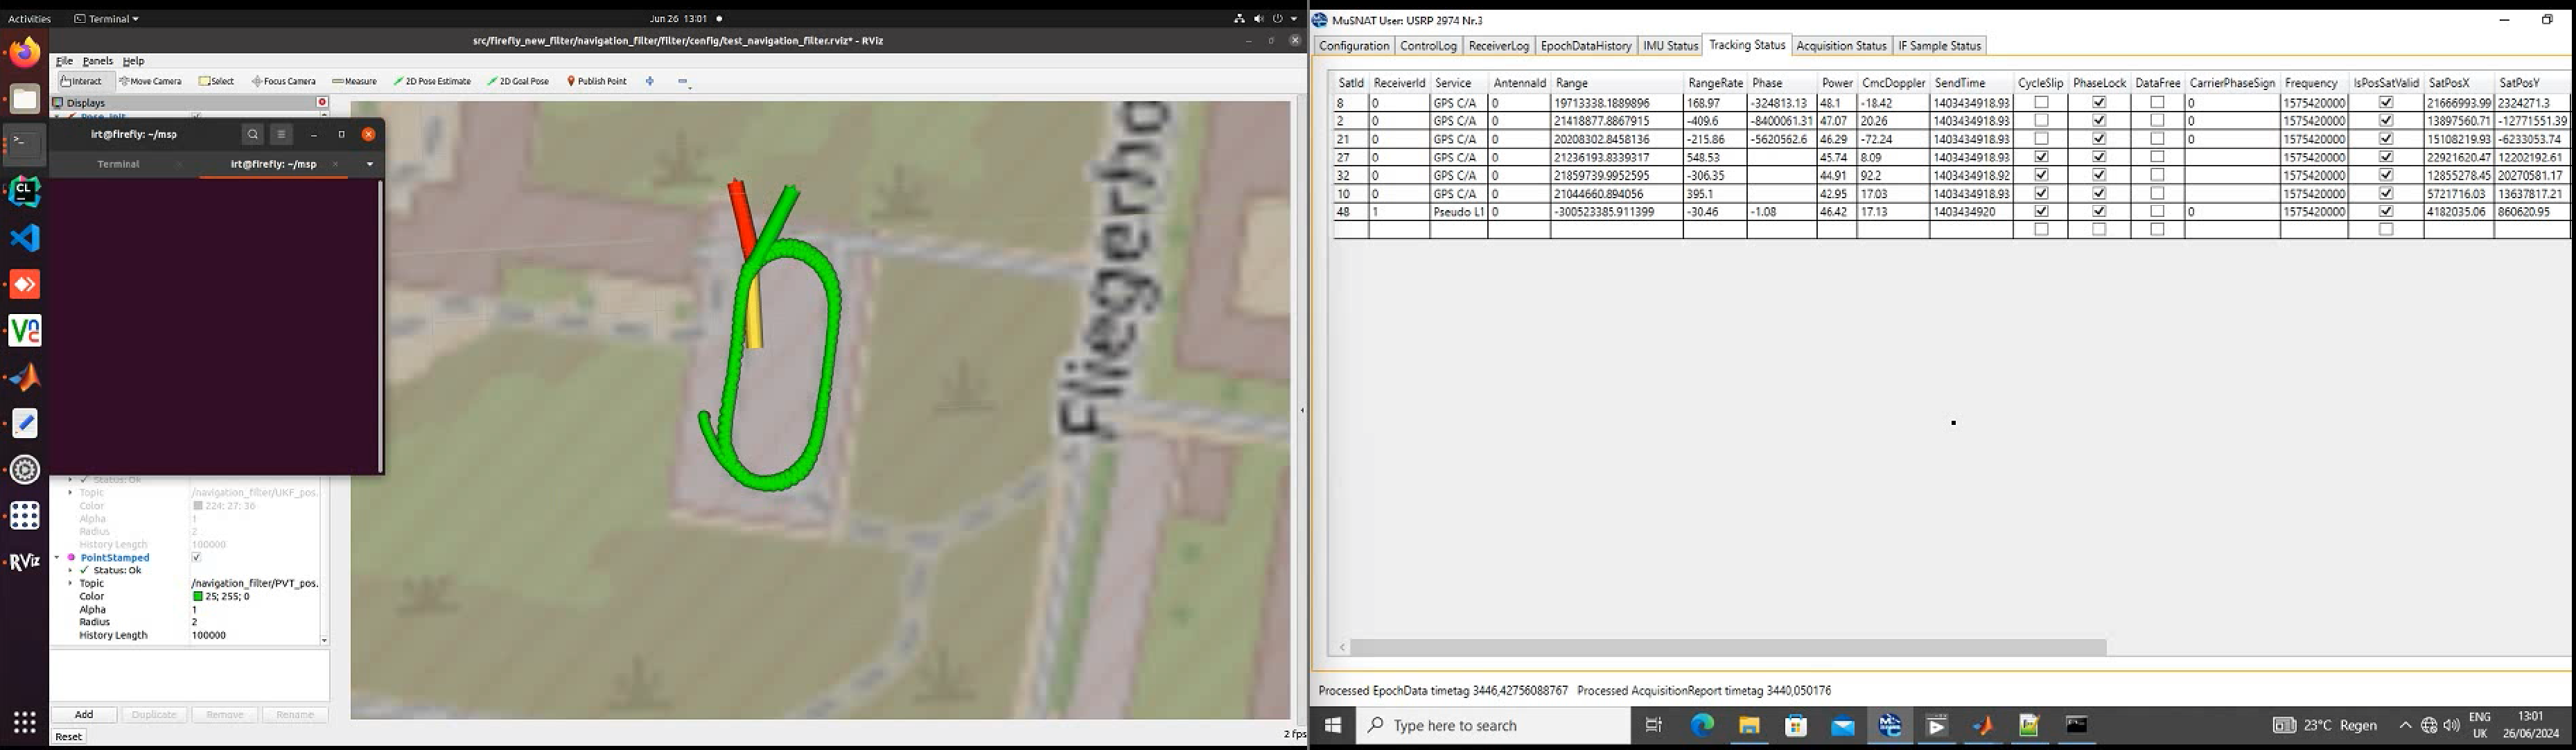Viewport: 2576px width, 750px height.
Task: Open terminal search magnifier icon
Action: tap(253, 134)
